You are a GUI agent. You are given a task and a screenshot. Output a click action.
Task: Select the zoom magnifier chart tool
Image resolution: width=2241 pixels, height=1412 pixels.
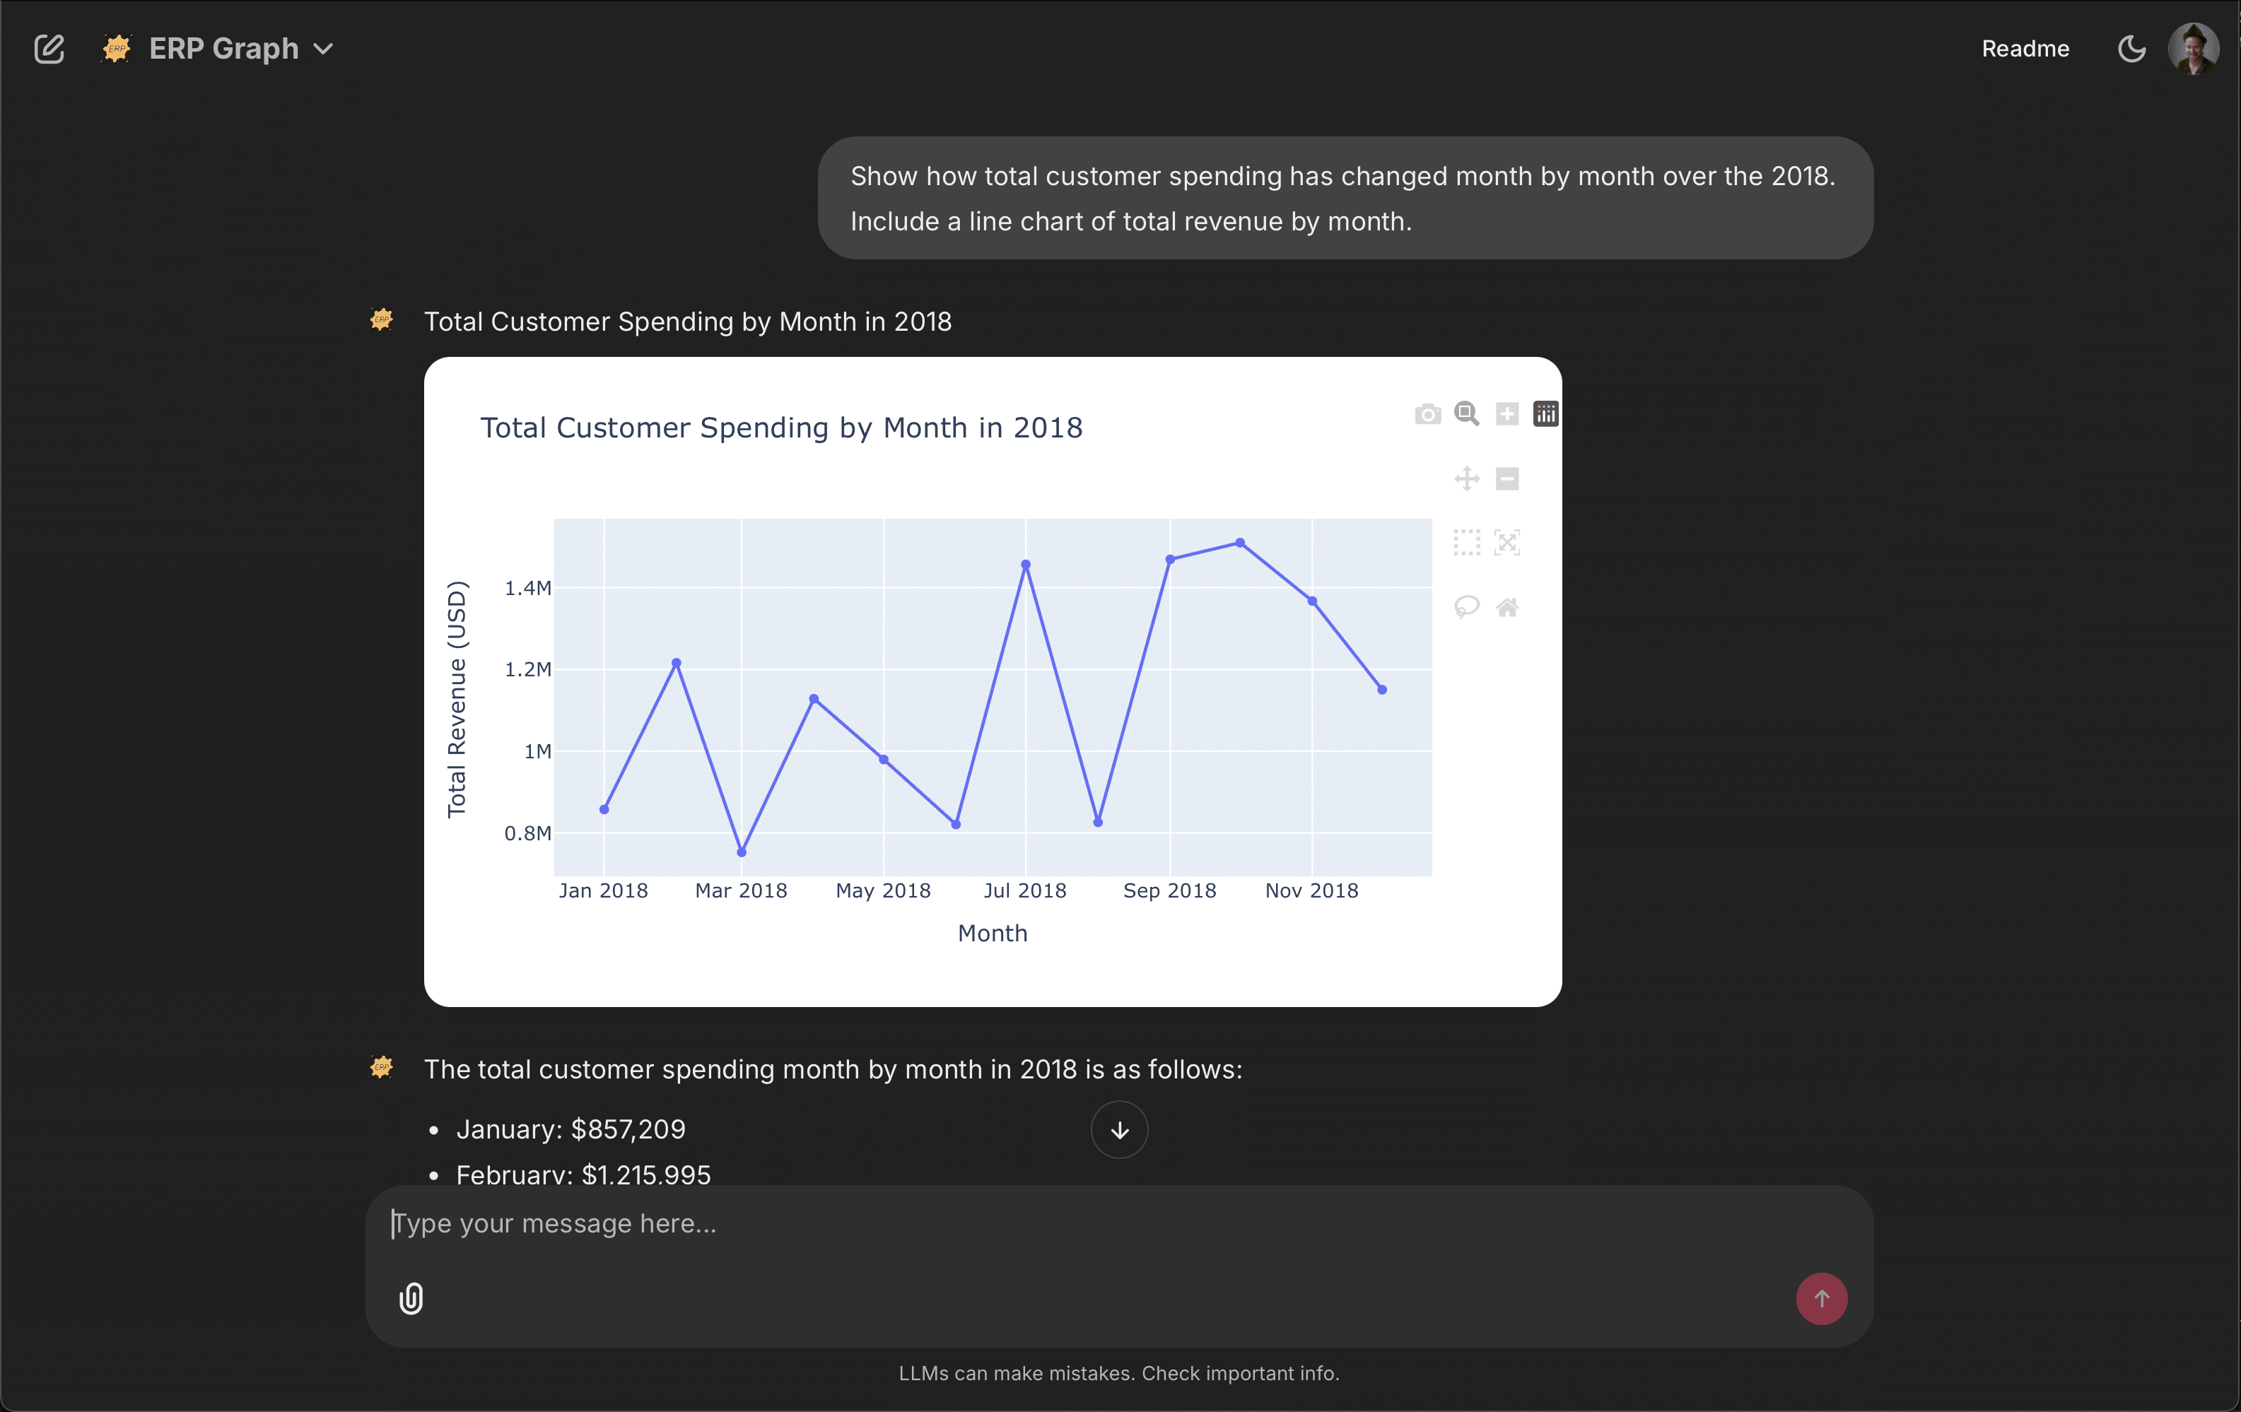1467,414
